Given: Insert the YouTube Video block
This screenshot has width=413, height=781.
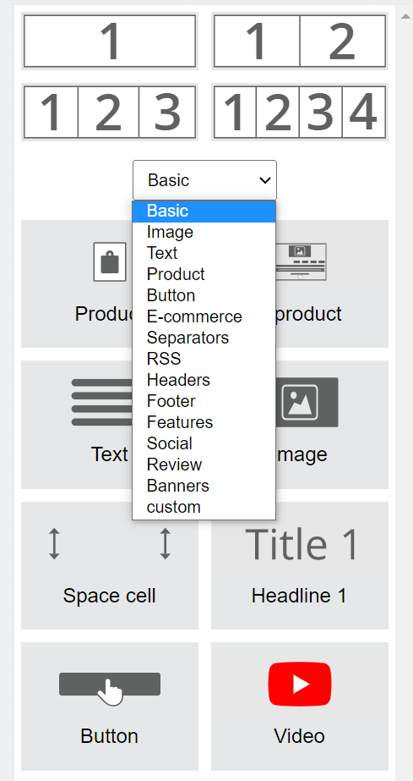Looking at the screenshot, I should tap(300, 707).
